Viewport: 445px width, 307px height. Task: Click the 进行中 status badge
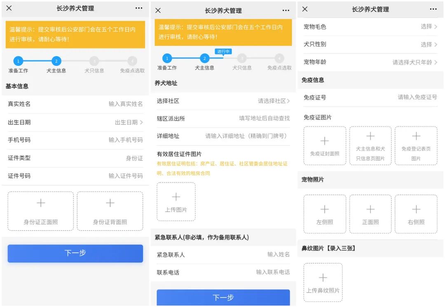coord(223,51)
